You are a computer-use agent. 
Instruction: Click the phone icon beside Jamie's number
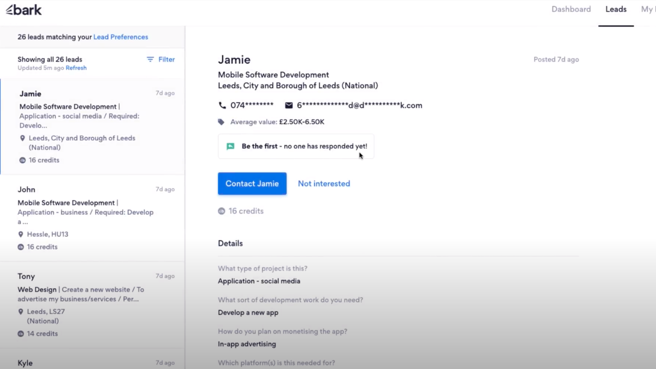pyautogui.click(x=222, y=105)
